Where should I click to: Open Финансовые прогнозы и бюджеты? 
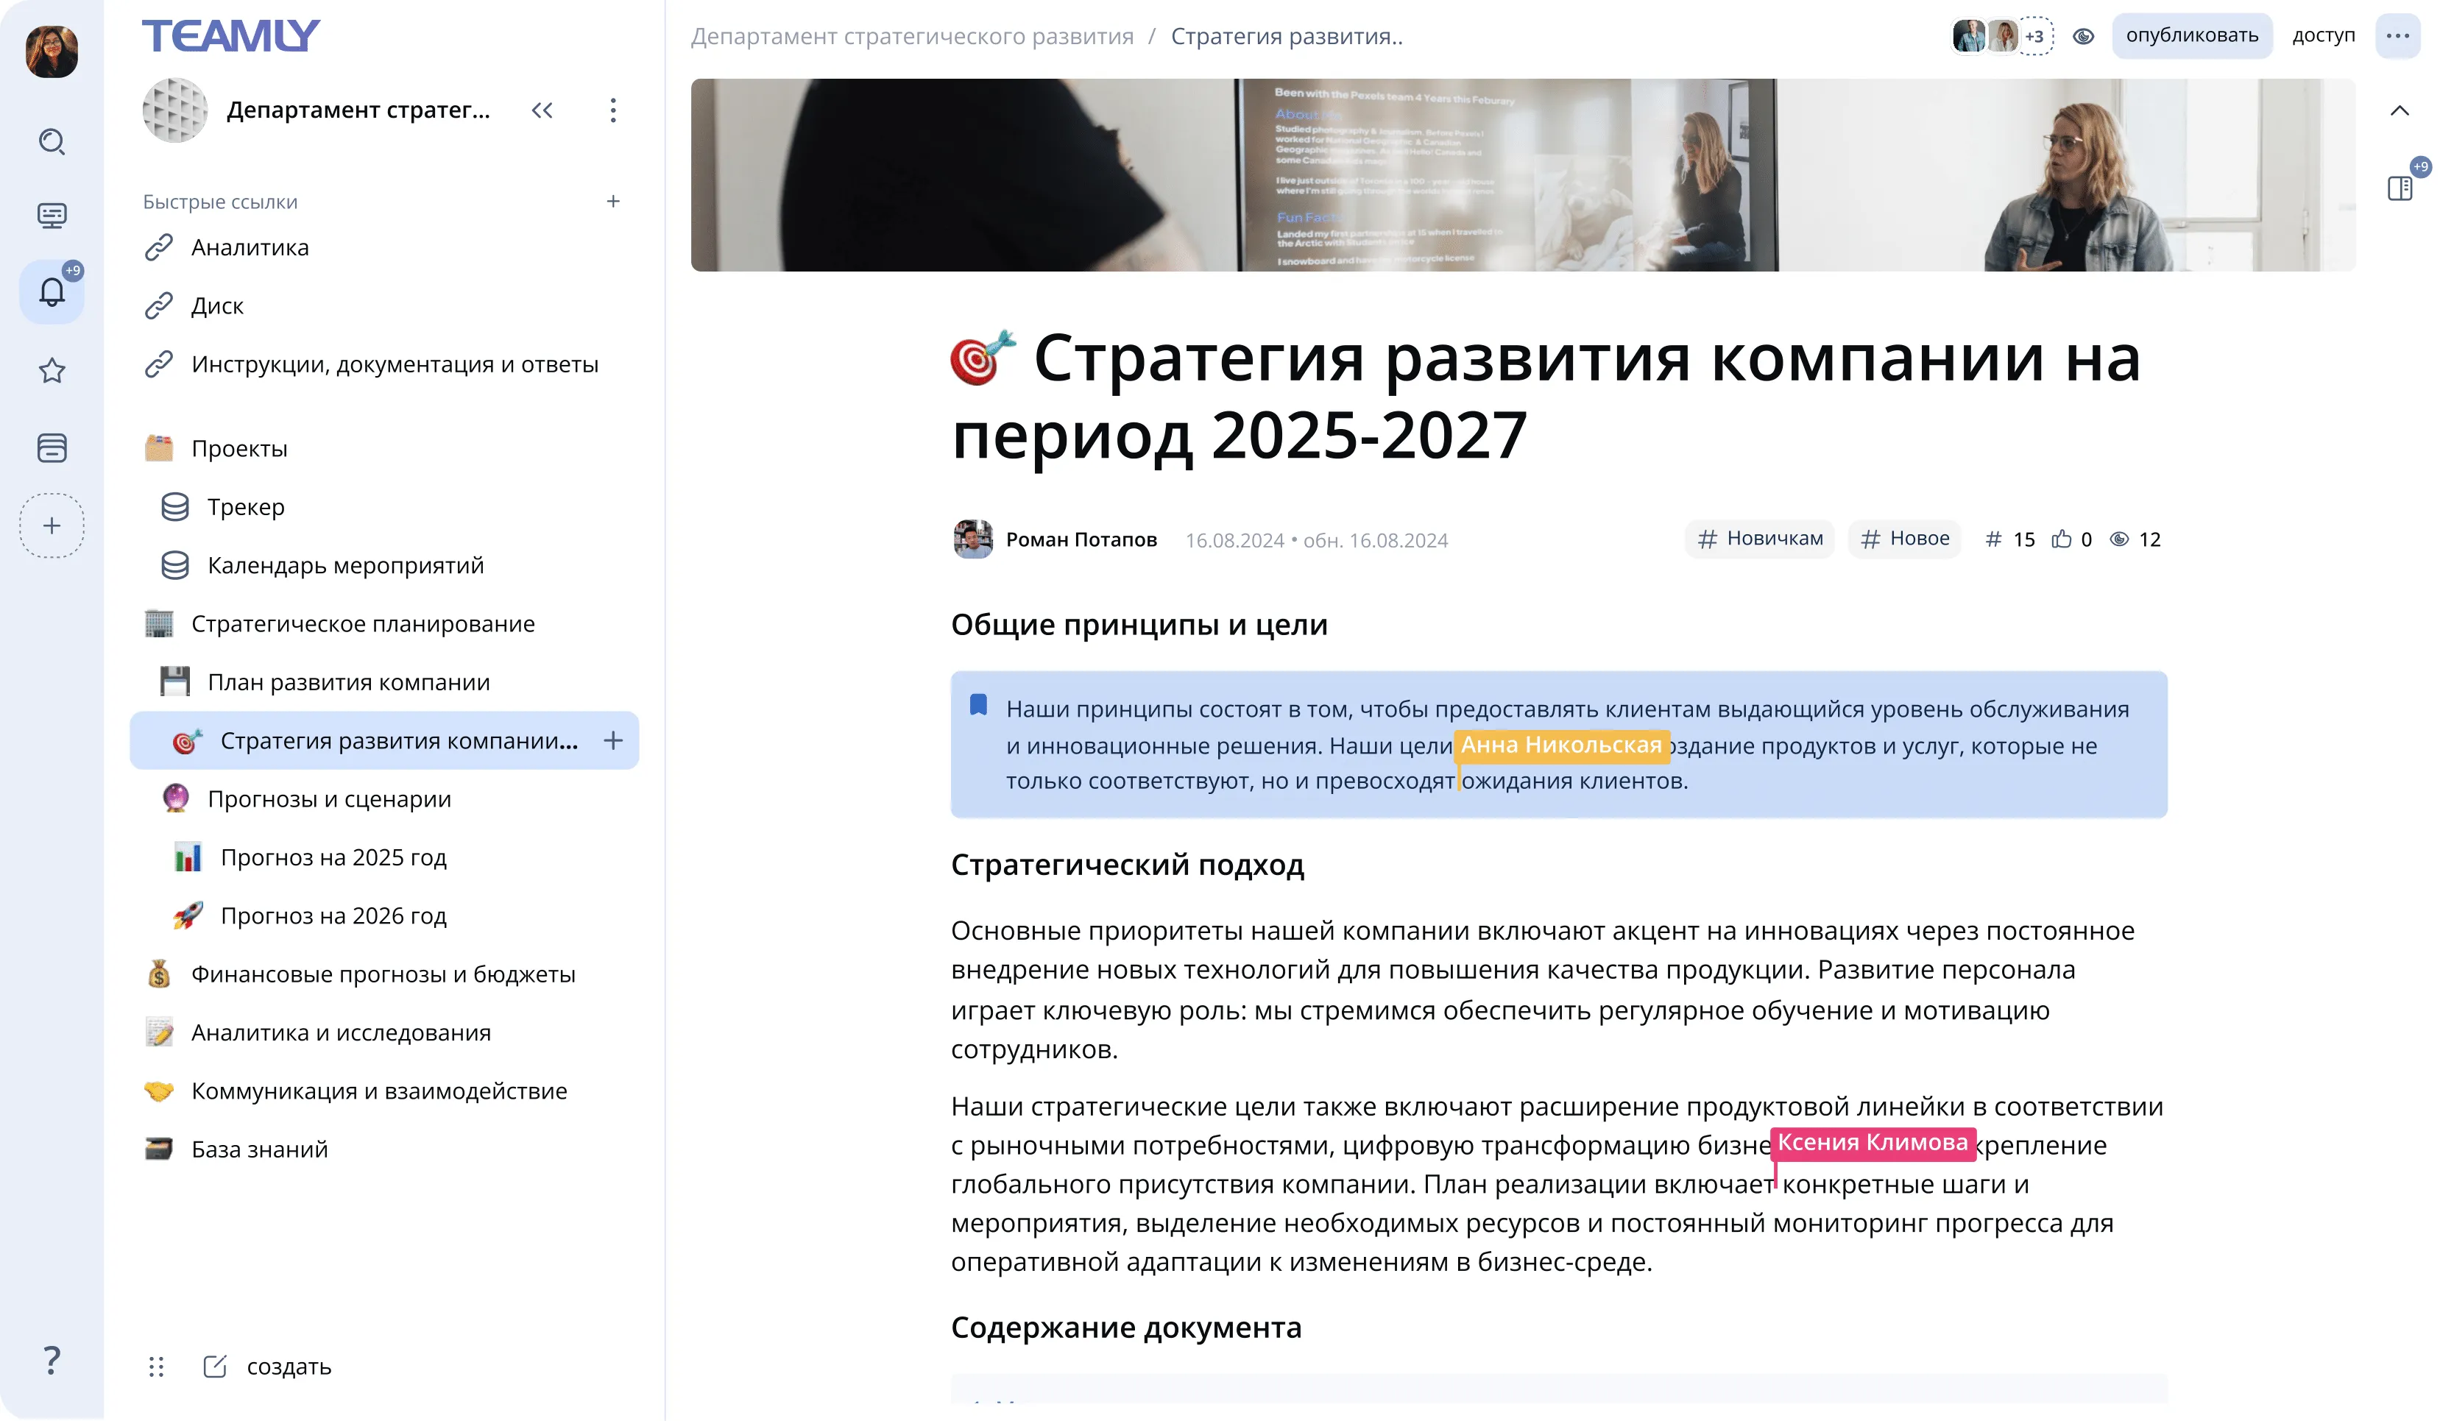383,974
